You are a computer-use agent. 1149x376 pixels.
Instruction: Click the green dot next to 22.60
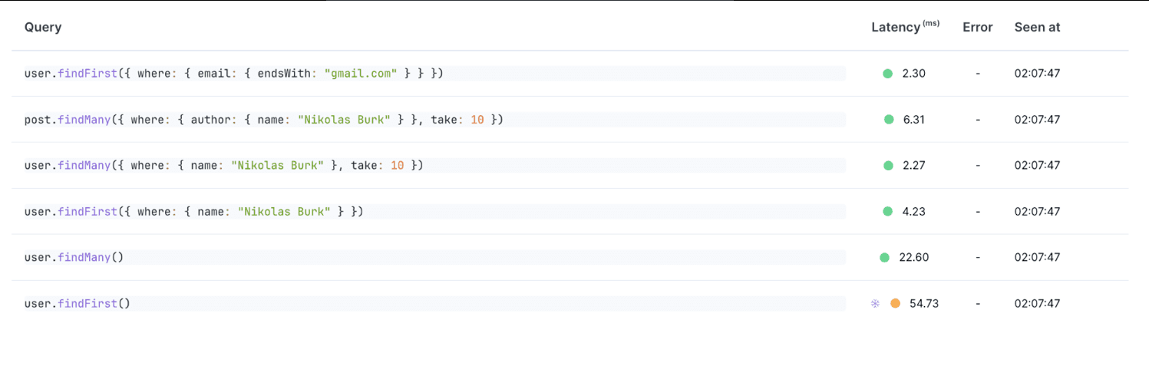884,258
